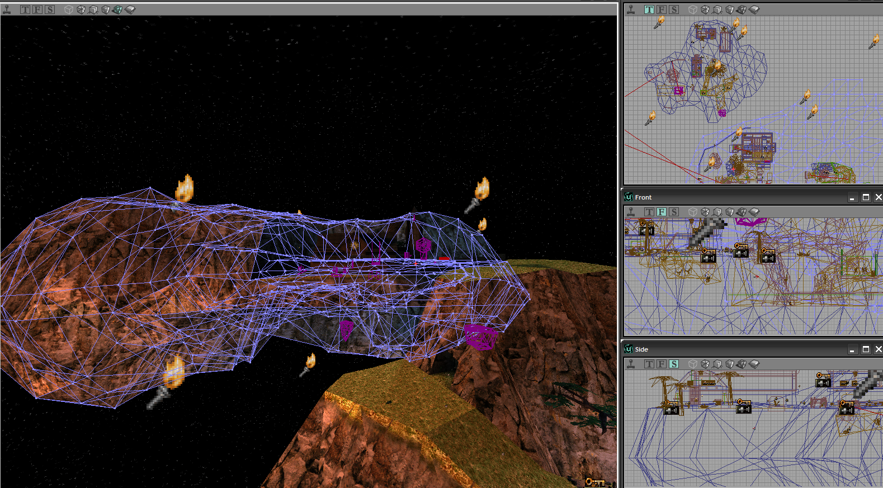Image resolution: width=883 pixels, height=488 pixels.
Task: Minimize the Side viewport window
Action: click(x=852, y=349)
